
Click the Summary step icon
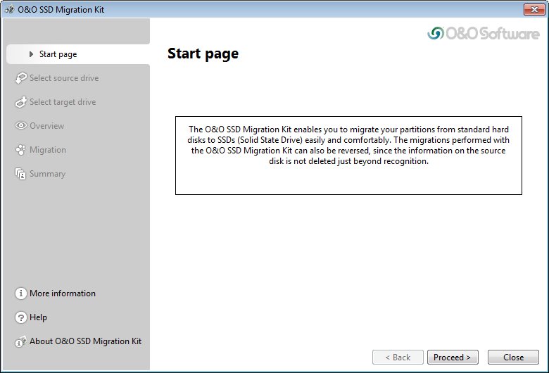[x=20, y=174]
